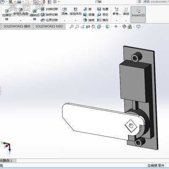The height and width of the screenshot is (169, 169).
Task: Expand the 线性阵列 pattern dropdown arrow
Action: [76, 21]
